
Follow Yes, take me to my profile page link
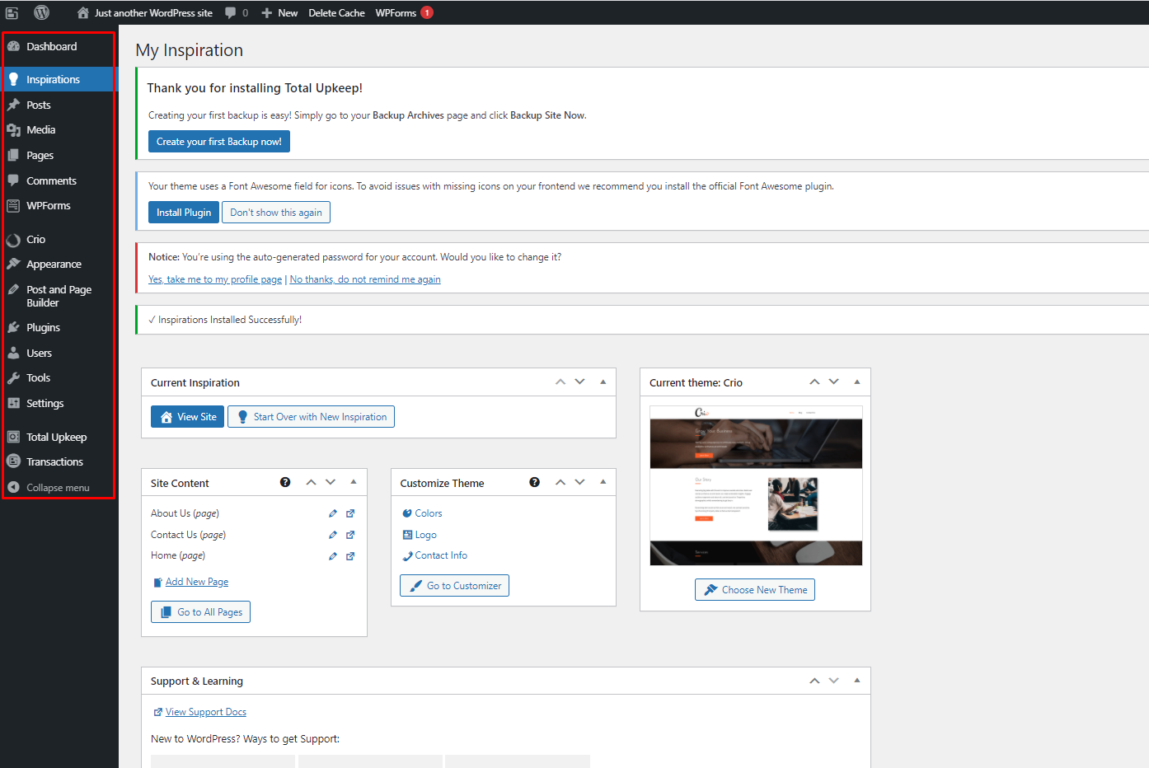click(x=215, y=279)
